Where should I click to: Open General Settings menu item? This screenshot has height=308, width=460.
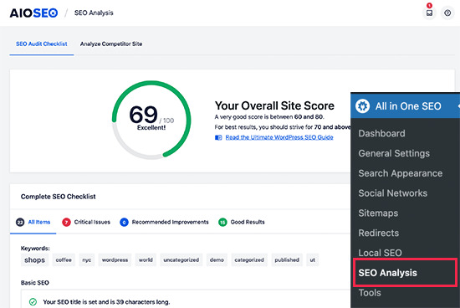[x=394, y=153]
